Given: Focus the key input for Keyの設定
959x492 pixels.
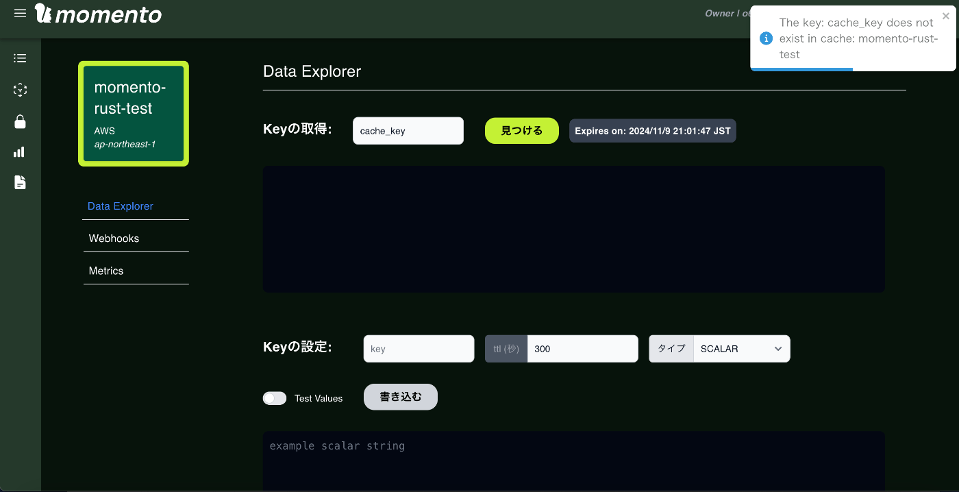Looking at the screenshot, I should (x=419, y=349).
